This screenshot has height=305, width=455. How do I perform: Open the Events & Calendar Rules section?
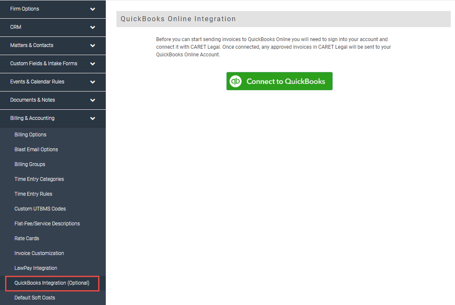click(x=53, y=82)
